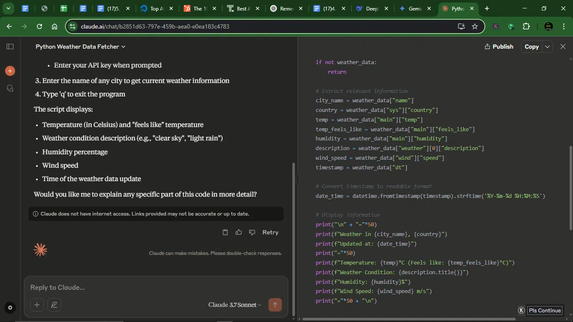The width and height of the screenshot is (573, 322).
Task: Bookmark this page with the star icon
Action: click(x=475, y=26)
